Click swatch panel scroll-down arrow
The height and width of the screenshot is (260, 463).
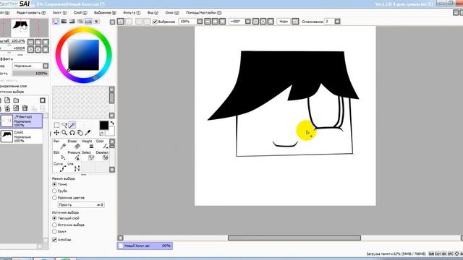111,116
